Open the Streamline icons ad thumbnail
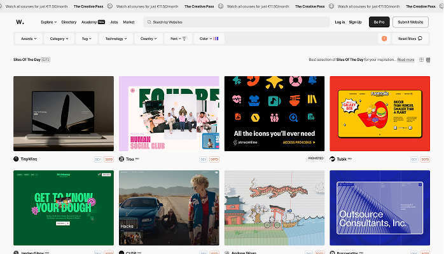 tap(274, 114)
